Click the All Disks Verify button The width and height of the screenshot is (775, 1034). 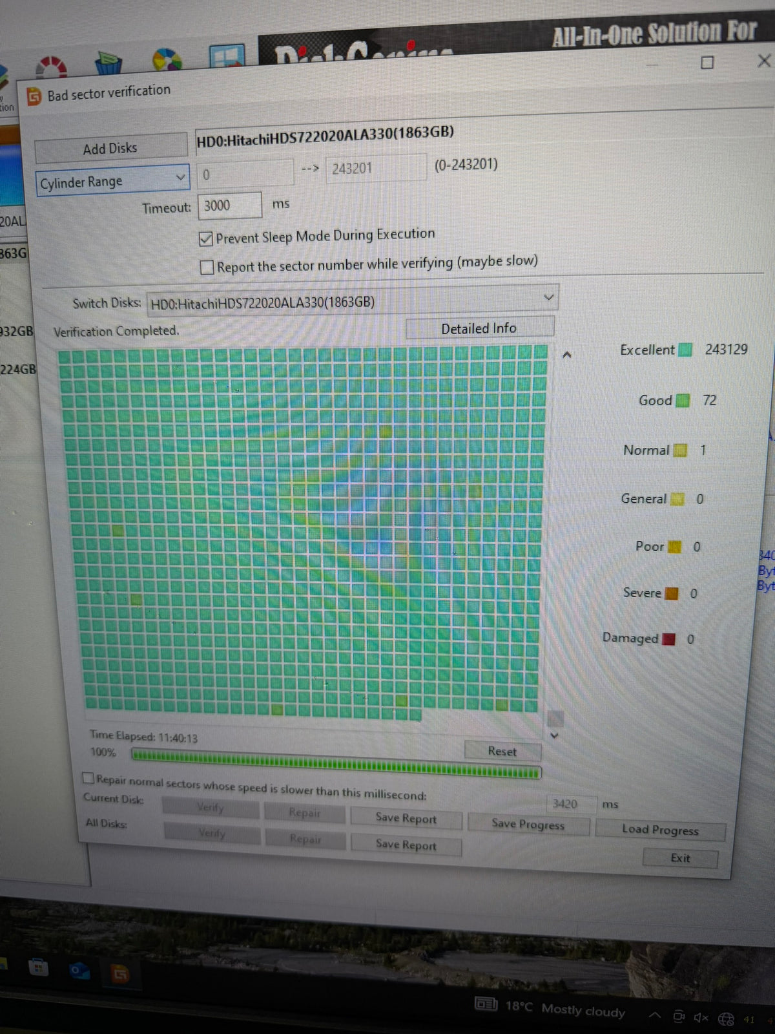(x=212, y=833)
